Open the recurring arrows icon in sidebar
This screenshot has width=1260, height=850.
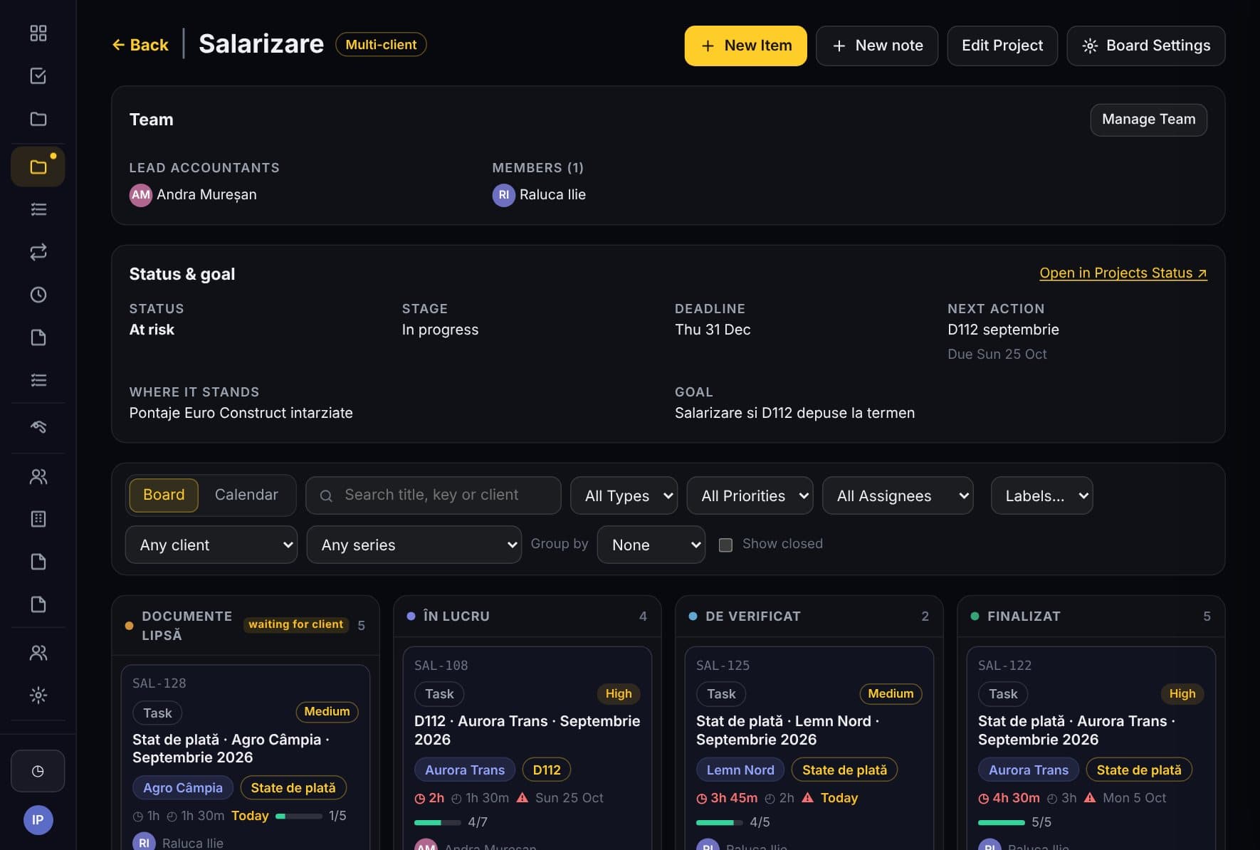point(38,252)
